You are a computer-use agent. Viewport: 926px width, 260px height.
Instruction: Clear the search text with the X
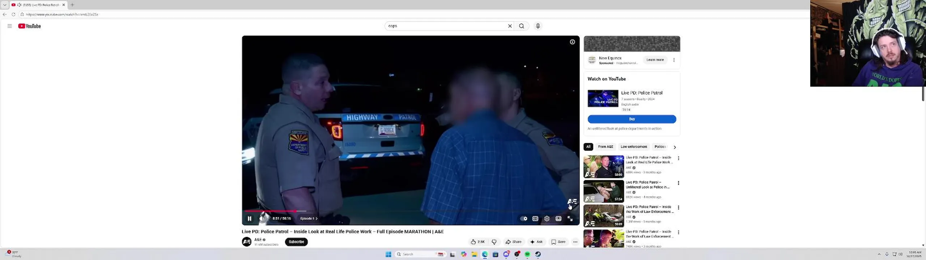(510, 26)
